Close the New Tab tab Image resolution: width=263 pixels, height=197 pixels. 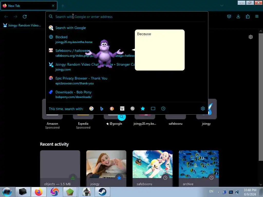point(53,6)
